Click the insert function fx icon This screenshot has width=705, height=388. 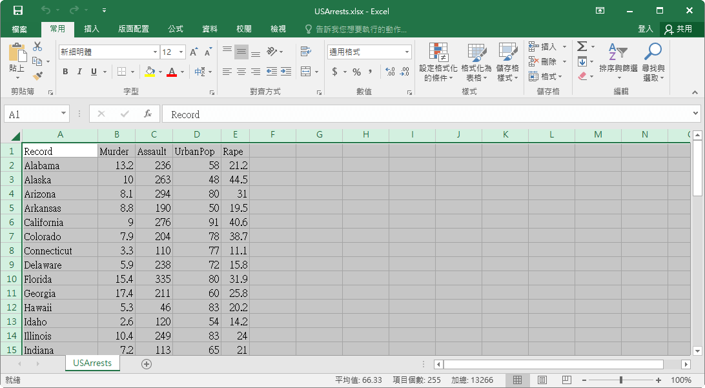(x=147, y=114)
